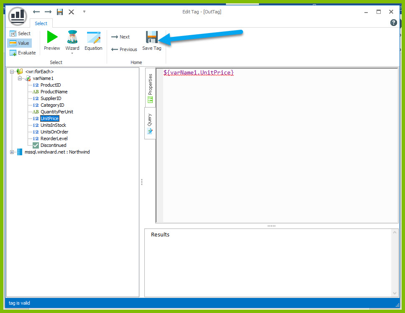This screenshot has height=313, width=405.
Task: Select the ProductID field
Action: [x=51, y=85]
